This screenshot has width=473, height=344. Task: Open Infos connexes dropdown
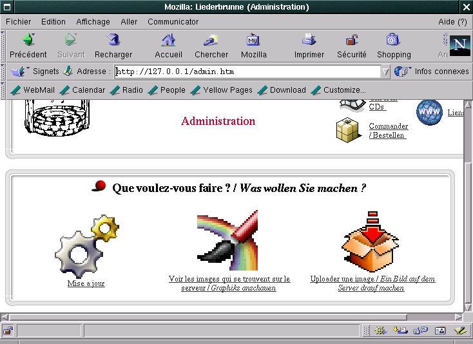(402, 72)
